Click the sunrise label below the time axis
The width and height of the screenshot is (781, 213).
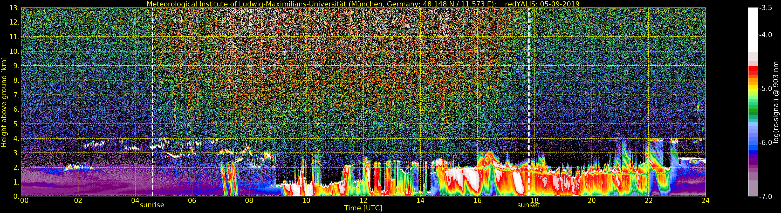pyautogui.click(x=152, y=205)
